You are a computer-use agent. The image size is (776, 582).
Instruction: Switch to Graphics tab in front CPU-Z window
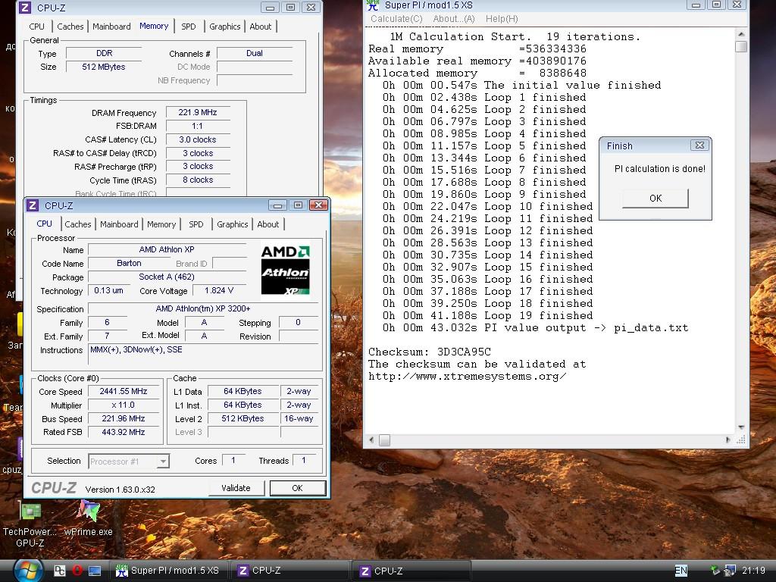232,224
